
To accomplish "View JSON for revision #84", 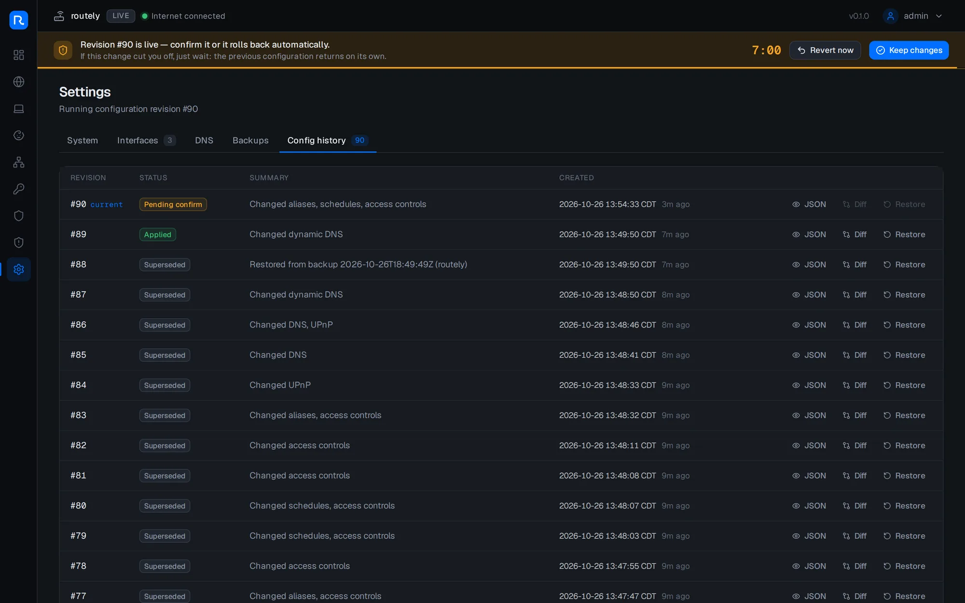I will (809, 385).
